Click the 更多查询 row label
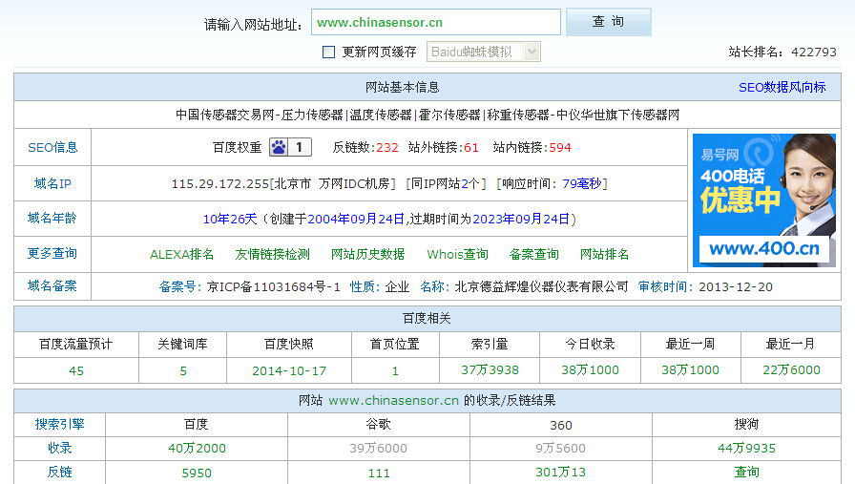 52,254
